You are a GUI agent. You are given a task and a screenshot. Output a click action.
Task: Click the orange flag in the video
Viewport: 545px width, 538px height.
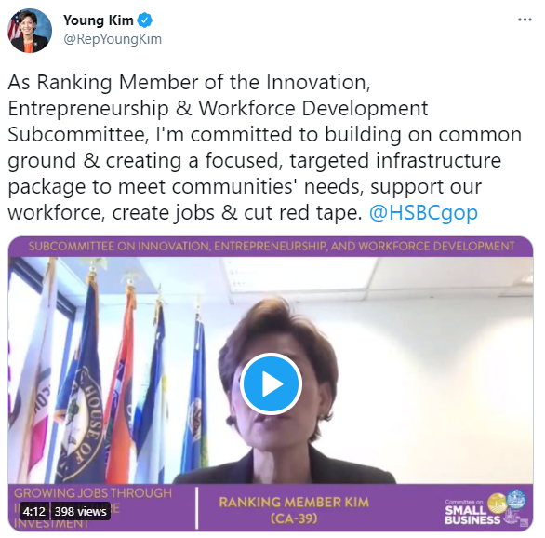[x=121, y=383]
